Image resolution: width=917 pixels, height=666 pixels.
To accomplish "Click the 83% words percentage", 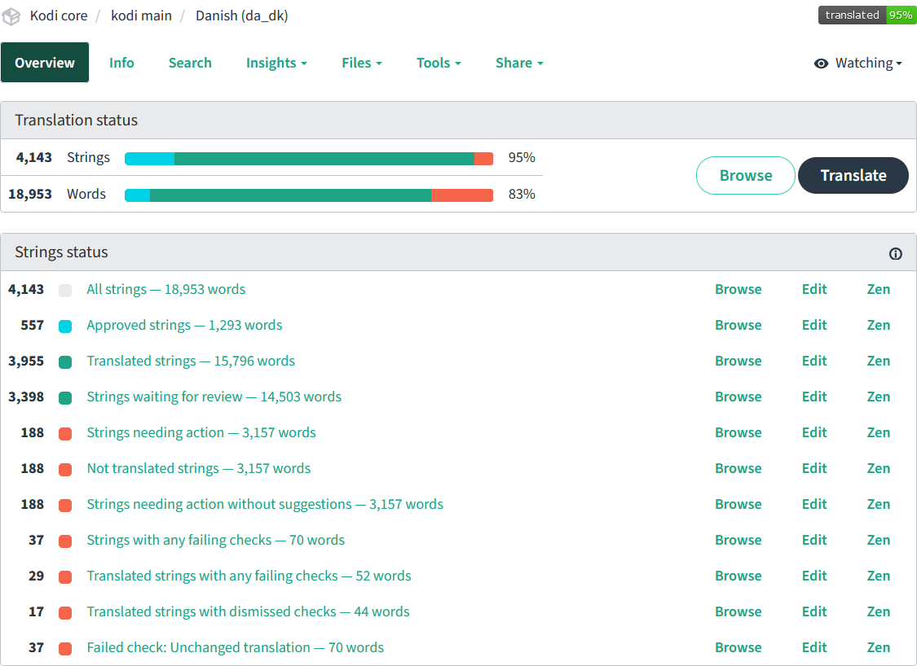I will click(x=522, y=194).
